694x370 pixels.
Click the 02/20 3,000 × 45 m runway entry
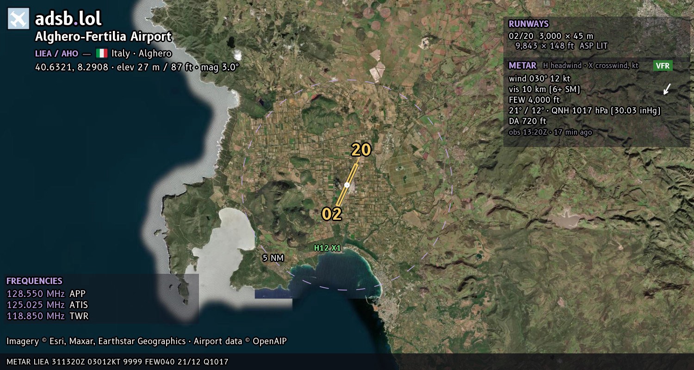point(551,36)
